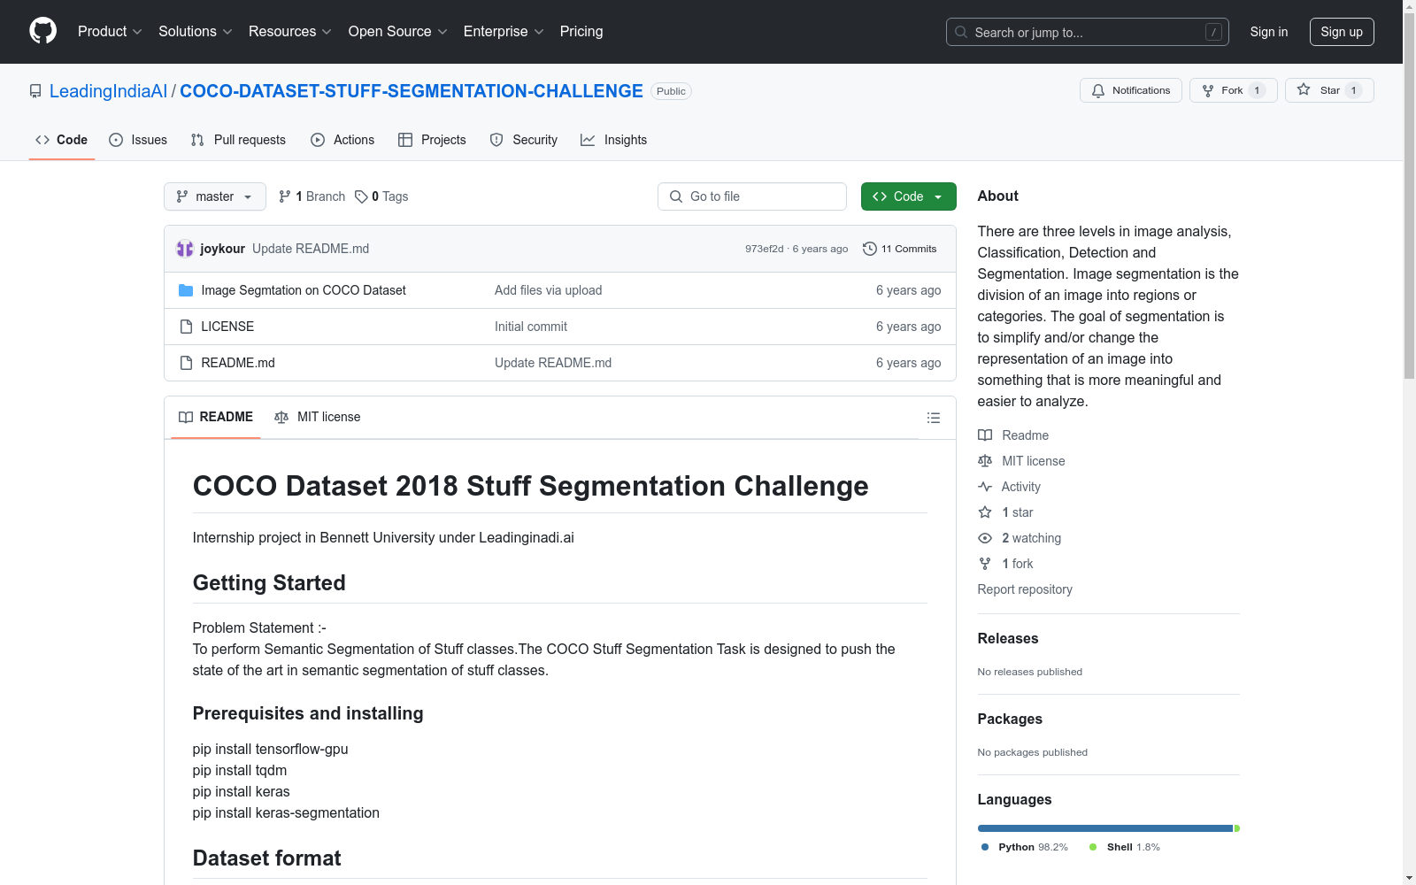Open the Actions tab
The image size is (1416, 885).
pyautogui.click(x=342, y=140)
